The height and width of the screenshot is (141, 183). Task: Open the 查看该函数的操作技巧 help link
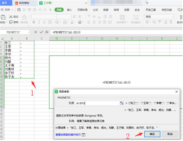pyautogui.click(x=68, y=135)
